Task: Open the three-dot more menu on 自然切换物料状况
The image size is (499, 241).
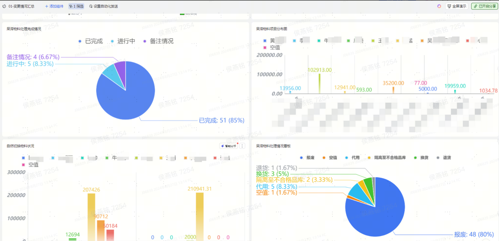Action: tap(242, 146)
